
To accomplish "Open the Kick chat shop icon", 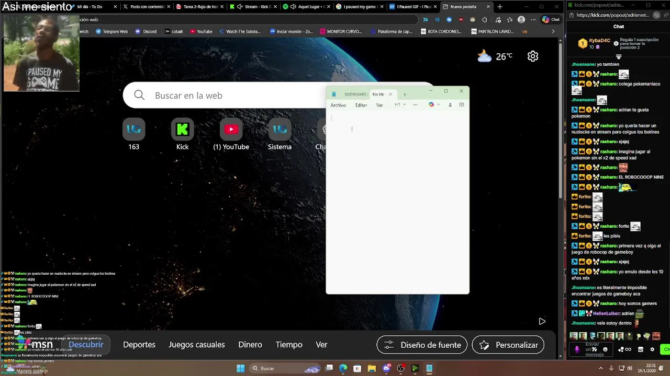I will (641, 349).
